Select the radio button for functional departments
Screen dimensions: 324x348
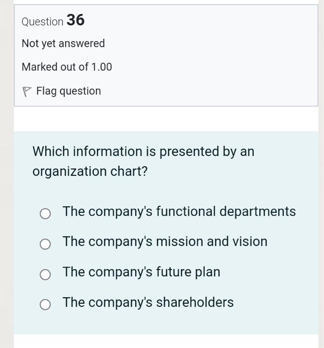pos(45,214)
